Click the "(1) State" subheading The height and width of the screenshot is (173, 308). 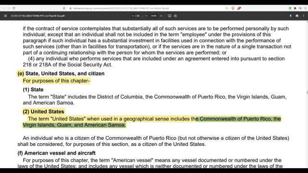pyautogui.click(x=33, y=90)
